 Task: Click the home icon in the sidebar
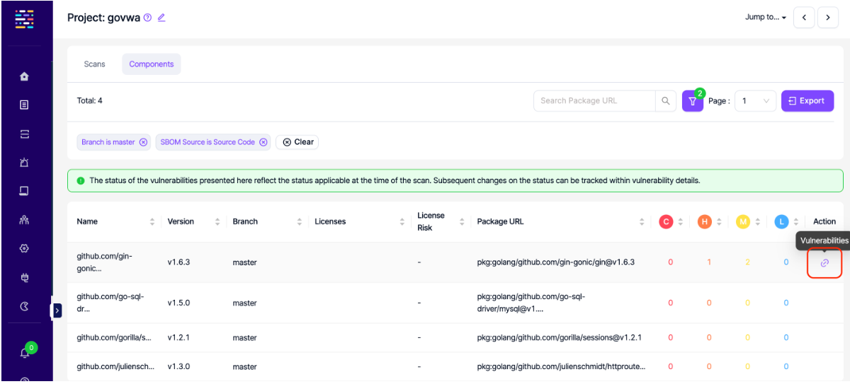24,76
